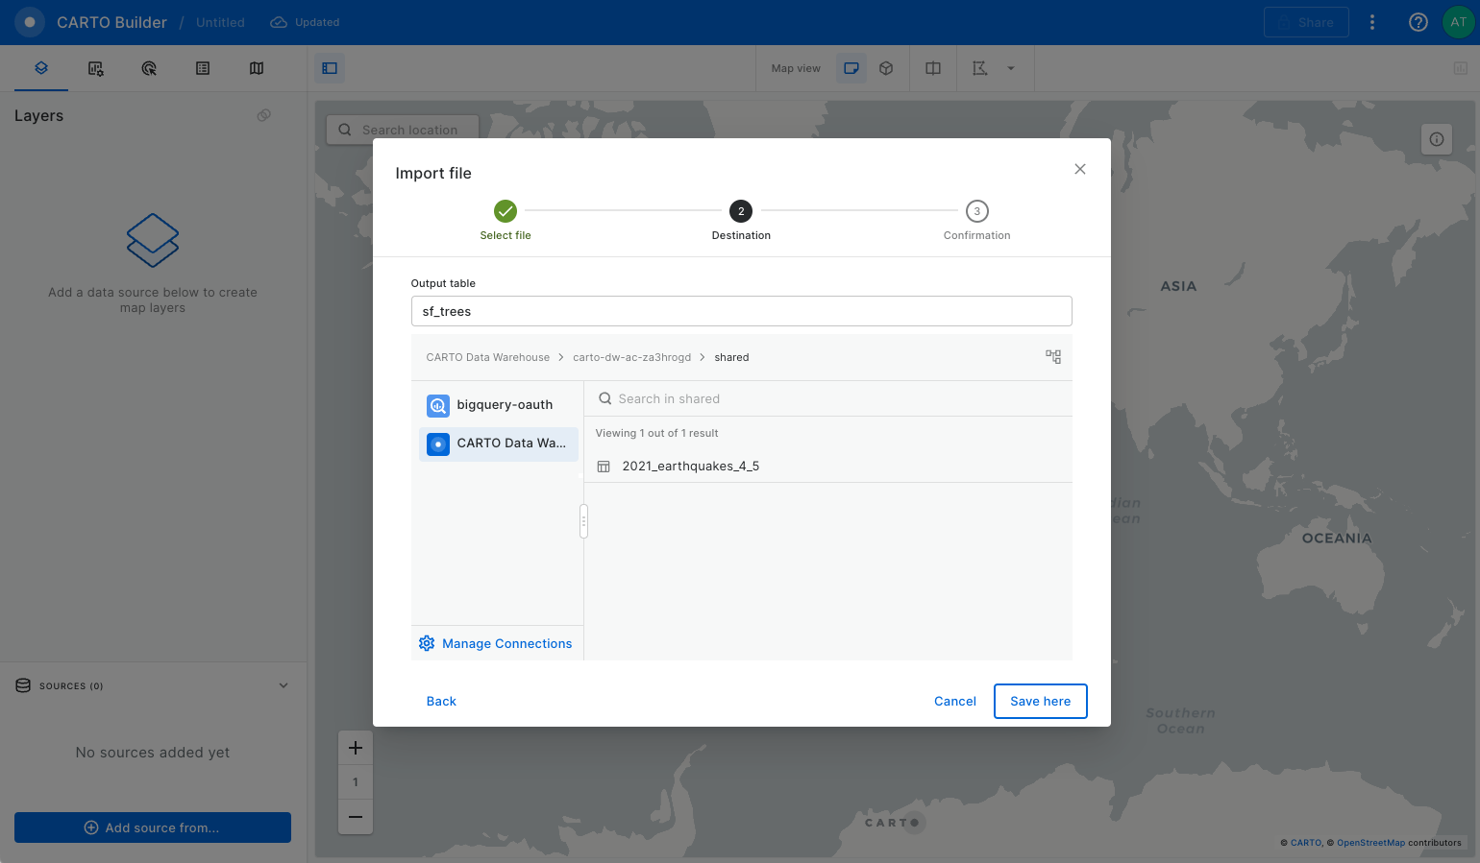This screenshot has height=863, width=1480.
Task: Close the Import file dialog
Action: 1080,169
